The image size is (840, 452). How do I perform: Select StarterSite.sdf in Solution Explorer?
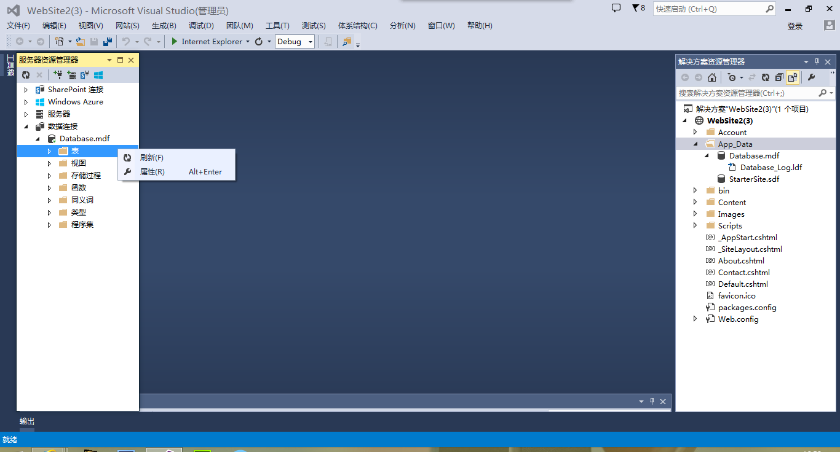pos(754,179)
